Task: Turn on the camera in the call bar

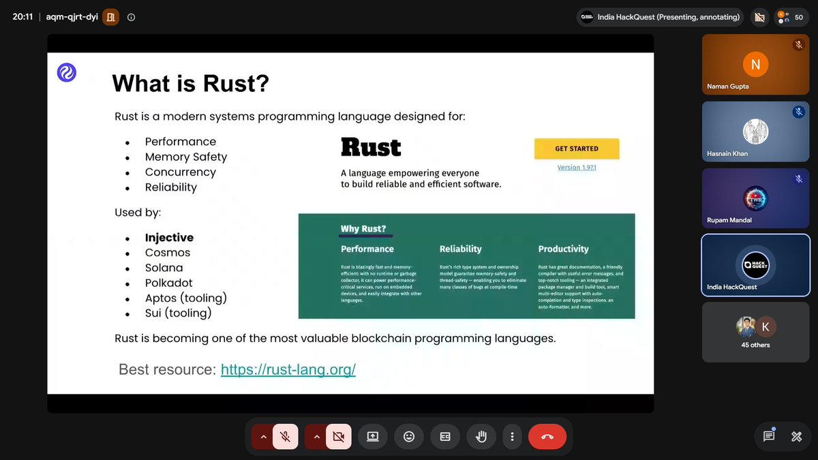Action: pyautogui.click(x=338, y=437)
